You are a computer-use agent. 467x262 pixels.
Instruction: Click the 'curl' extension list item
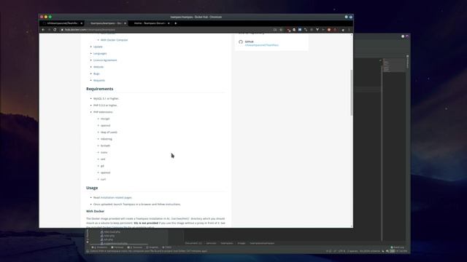[x=103, y=180]
